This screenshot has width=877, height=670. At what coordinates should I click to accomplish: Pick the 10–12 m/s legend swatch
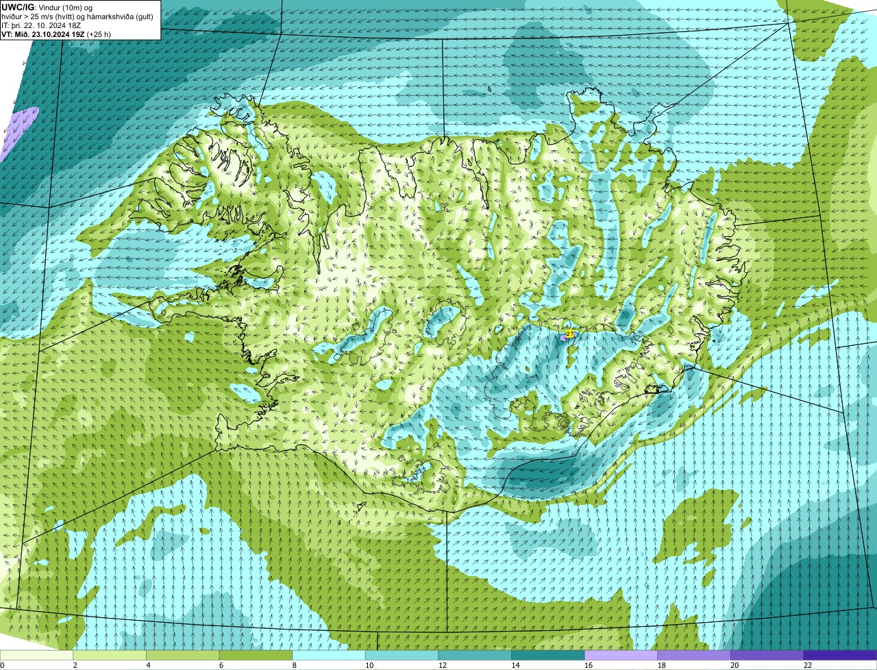(x=402, y=655)
